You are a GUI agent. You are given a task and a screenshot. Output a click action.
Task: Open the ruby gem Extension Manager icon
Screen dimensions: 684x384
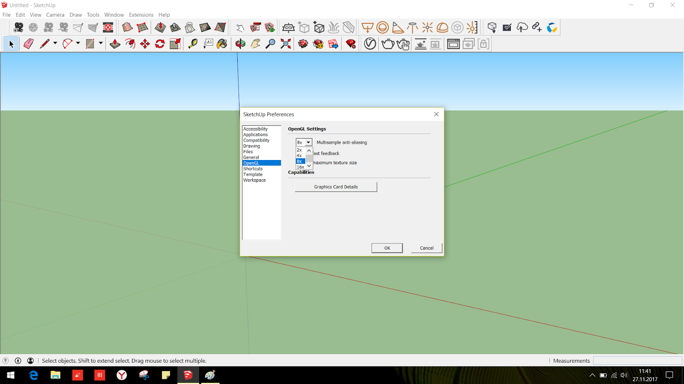[351, 44]
